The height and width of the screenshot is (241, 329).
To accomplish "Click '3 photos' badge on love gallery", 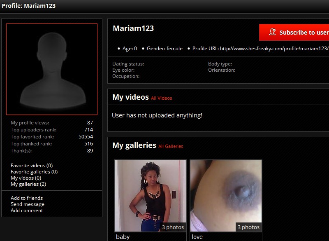I will [248, 227].
